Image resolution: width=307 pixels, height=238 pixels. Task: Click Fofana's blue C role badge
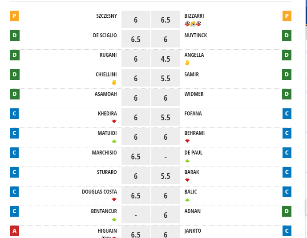click(x=287, y=114)
